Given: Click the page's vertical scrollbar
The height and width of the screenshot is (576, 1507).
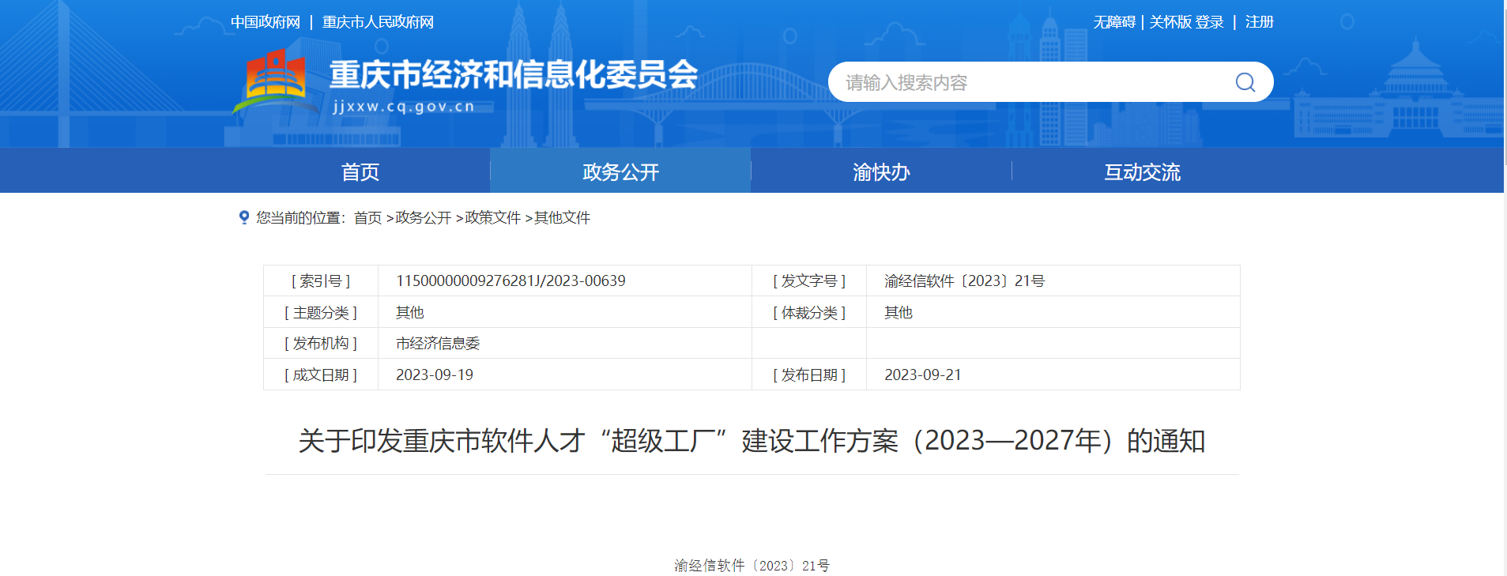Looking at the screenshot, I should pos(1504,316).
